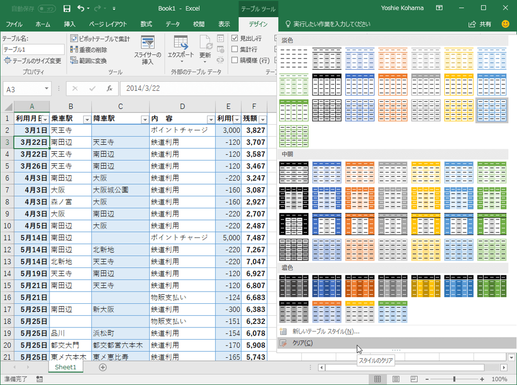The height and width of the screenshot is (385, 517).
Task: Switch to Page Break Preview icon
Action: pyautogui.click(x=414, y=379)
